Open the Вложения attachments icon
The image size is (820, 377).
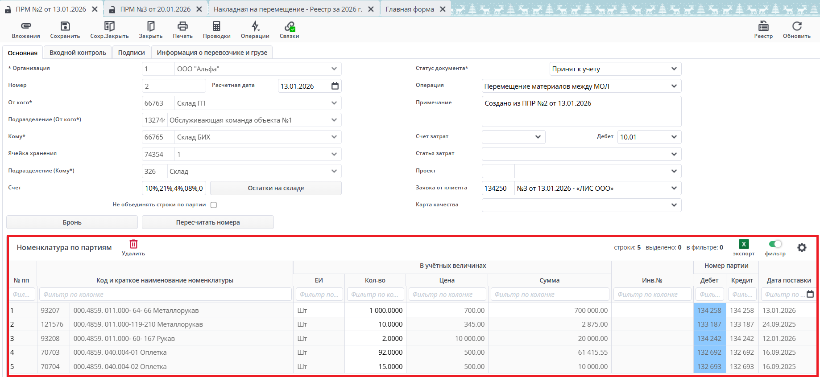pos(26,26)
